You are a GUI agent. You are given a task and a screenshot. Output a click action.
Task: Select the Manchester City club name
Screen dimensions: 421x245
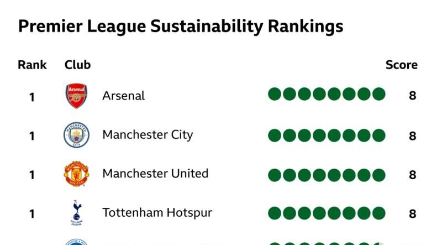point(148,134)
